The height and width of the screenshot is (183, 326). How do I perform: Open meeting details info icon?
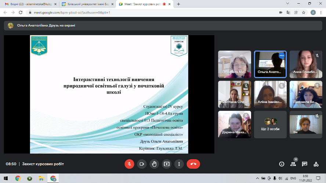click(x=282, y=164)
